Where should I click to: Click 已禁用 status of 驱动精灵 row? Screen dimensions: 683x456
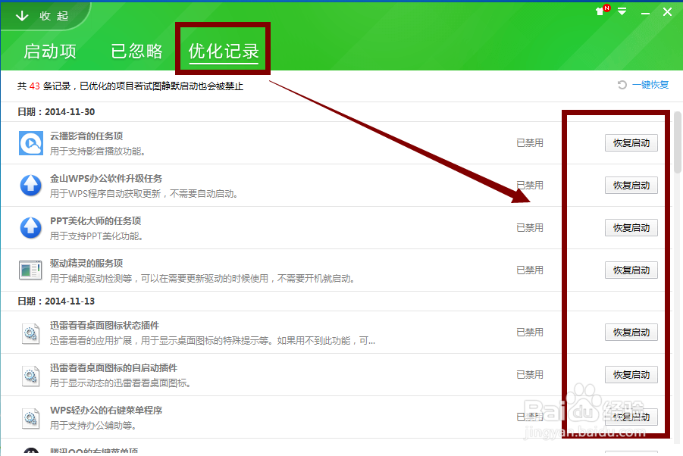pos(530,270)
